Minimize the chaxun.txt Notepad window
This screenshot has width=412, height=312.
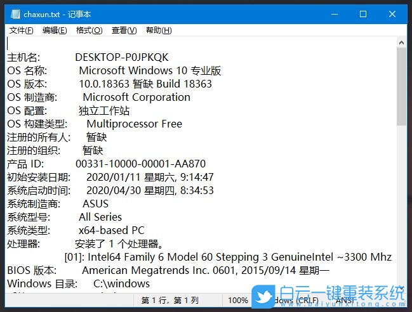[x=335, y=14]
